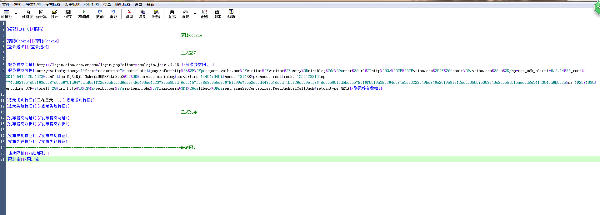Open the 登录标签 menu

click(33, 5)
